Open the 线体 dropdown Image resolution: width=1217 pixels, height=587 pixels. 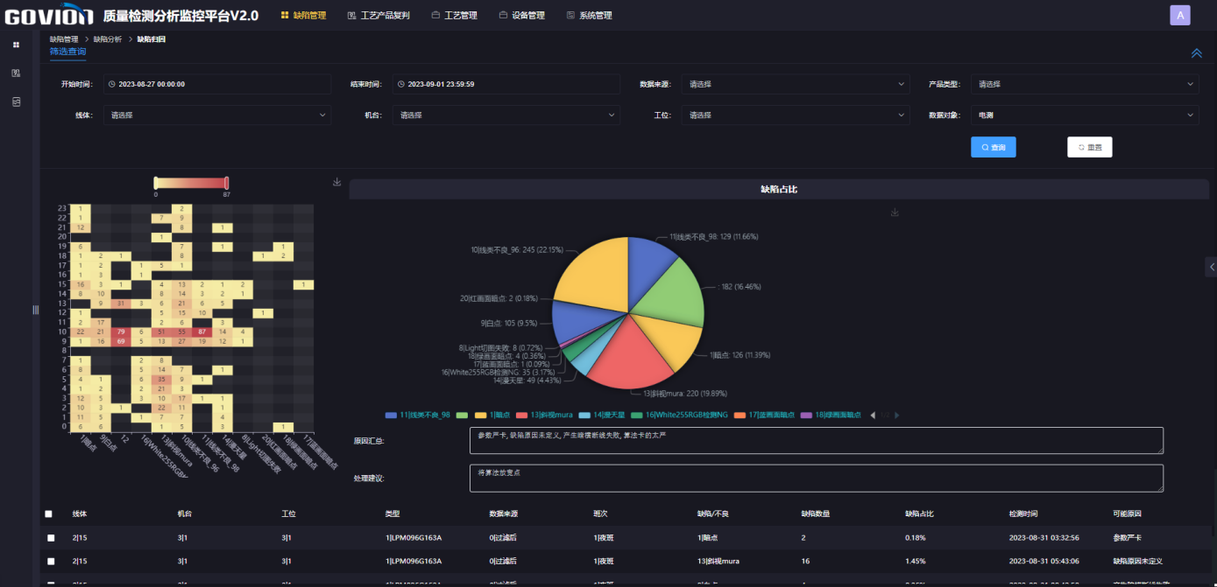click(216, 115)
